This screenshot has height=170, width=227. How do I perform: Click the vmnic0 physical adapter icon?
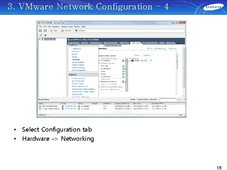point(132,61)
